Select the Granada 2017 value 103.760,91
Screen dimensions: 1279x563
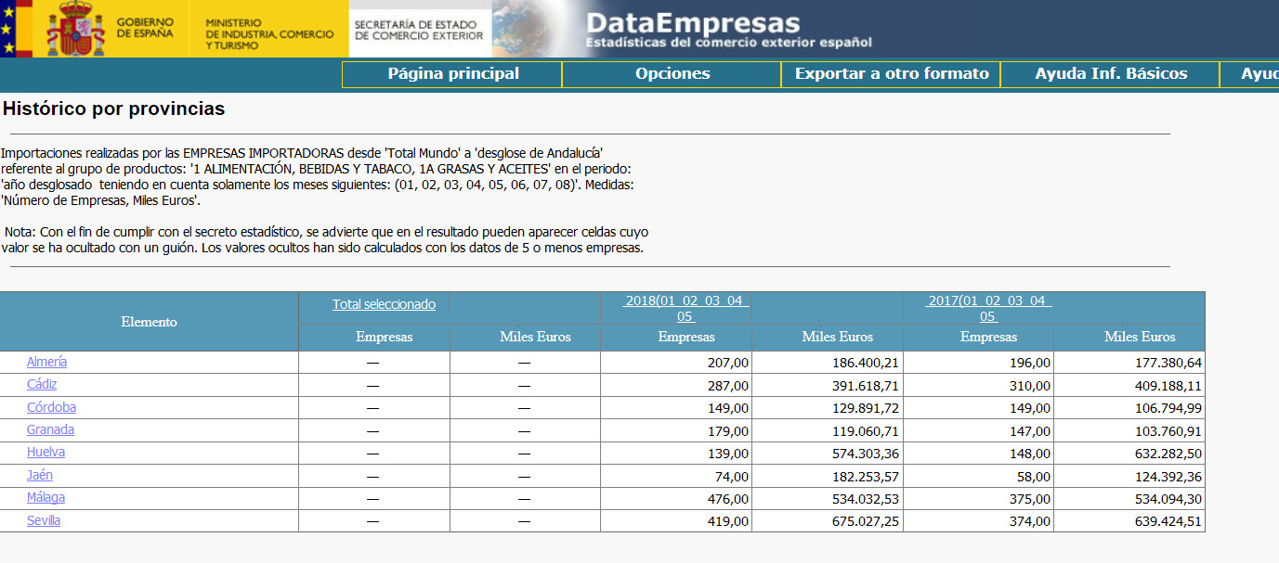click(1168, 430)
